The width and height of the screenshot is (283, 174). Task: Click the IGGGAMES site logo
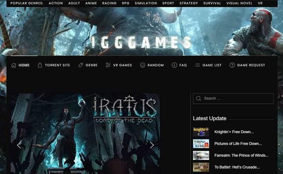click(141, 42)
